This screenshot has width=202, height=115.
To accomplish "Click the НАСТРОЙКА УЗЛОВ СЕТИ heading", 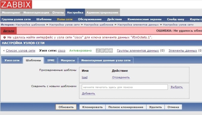I will [x=23, y=43].
